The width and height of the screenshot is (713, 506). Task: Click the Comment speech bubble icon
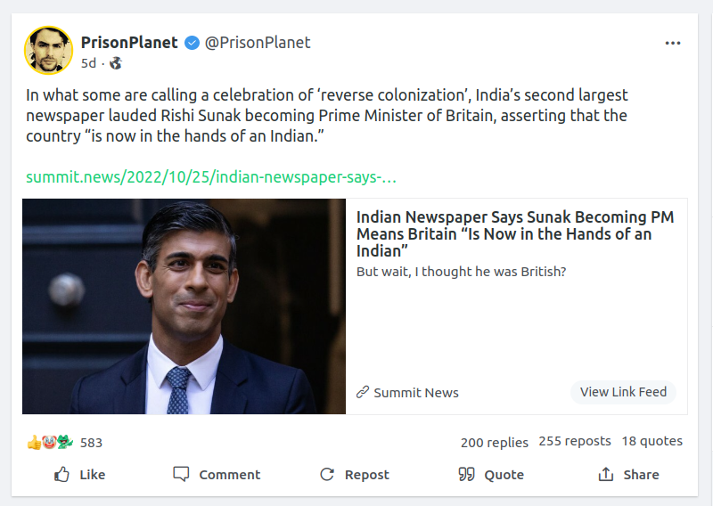click(x=182, y=475)
